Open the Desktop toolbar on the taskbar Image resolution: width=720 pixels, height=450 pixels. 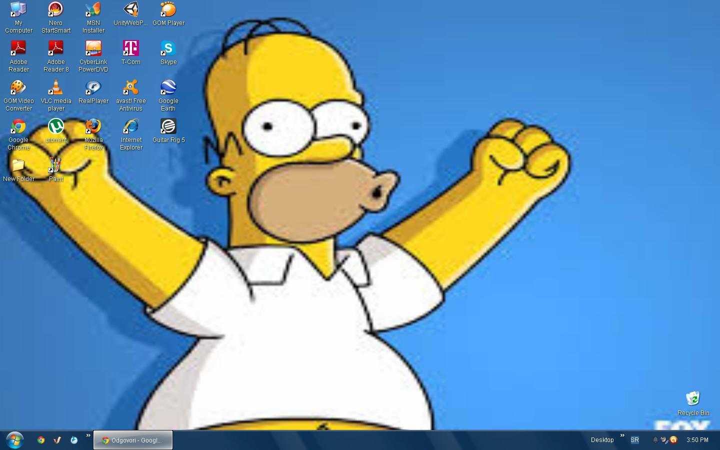[602, 440]
